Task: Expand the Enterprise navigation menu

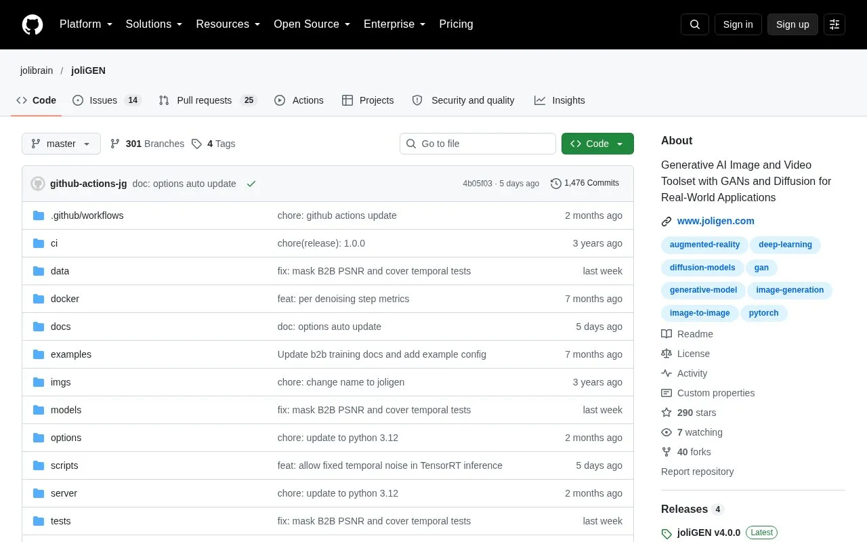Action: click(x=395, y=24)
